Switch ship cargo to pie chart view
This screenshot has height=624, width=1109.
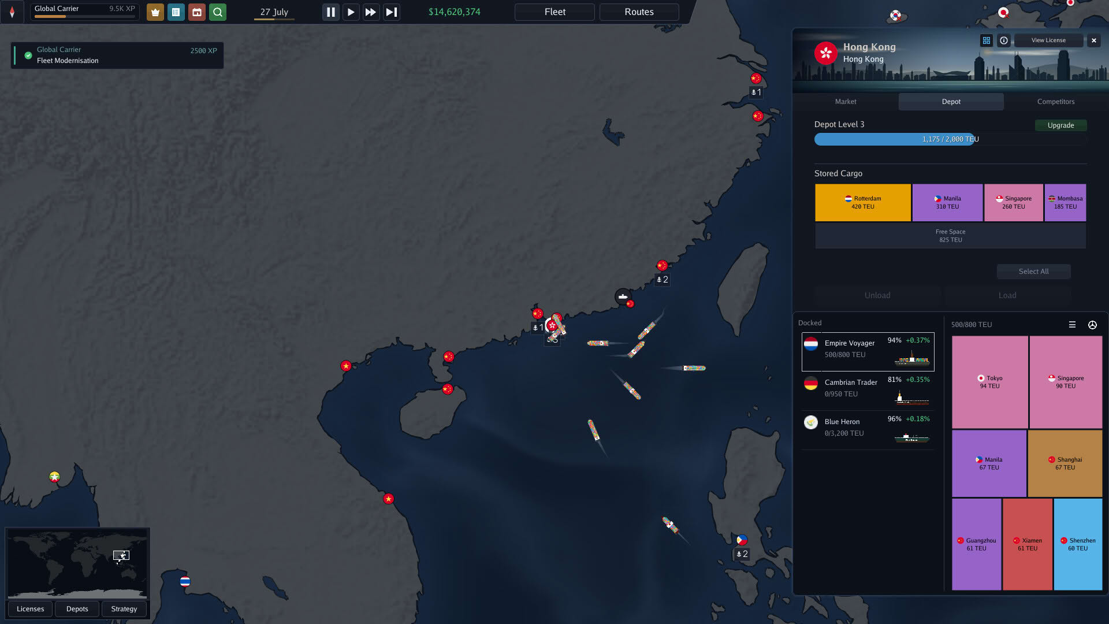(1092, 325)
